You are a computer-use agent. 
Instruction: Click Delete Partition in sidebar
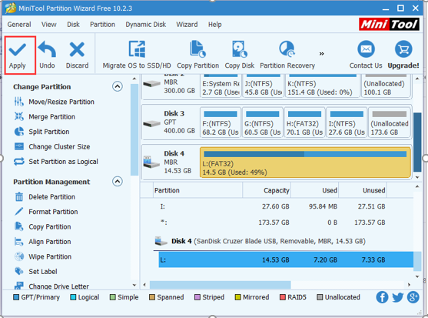pos(45,197)
